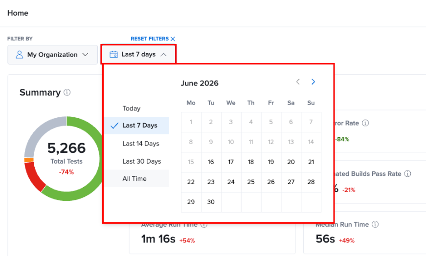Image resolution: width=426 pixels, height=256 pixels.
Task: Pick June 22 in the calendar
Action: pos(191,182)
